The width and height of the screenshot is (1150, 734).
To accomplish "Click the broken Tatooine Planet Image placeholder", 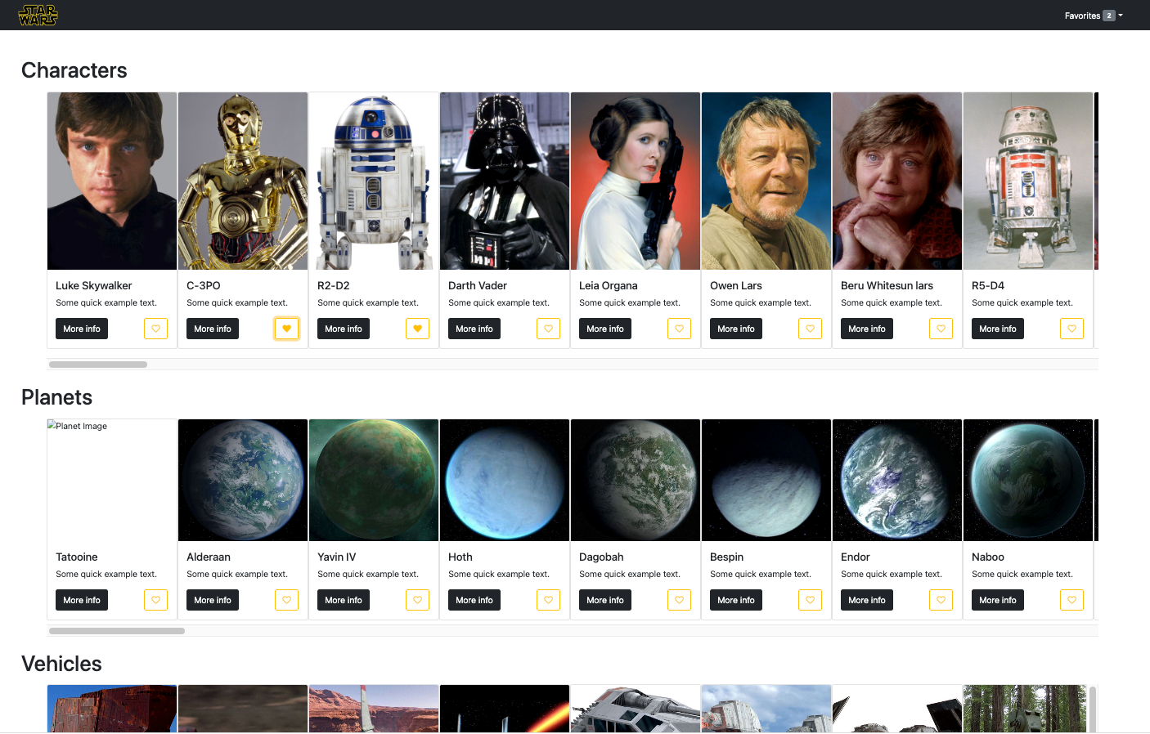I will pos(112,480).
